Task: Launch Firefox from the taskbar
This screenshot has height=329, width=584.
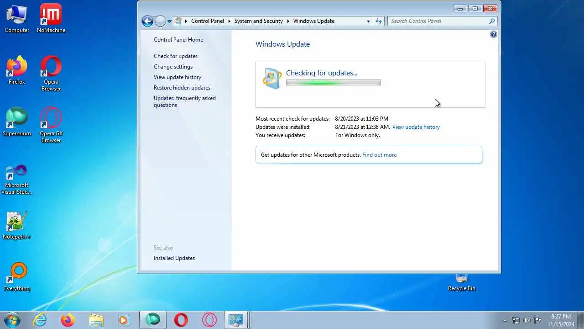Action: 68,320
